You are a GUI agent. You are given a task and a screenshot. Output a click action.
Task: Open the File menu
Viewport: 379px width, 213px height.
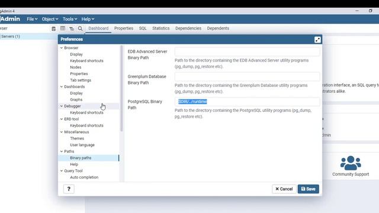pyautogui.click(x=32, y=19)
